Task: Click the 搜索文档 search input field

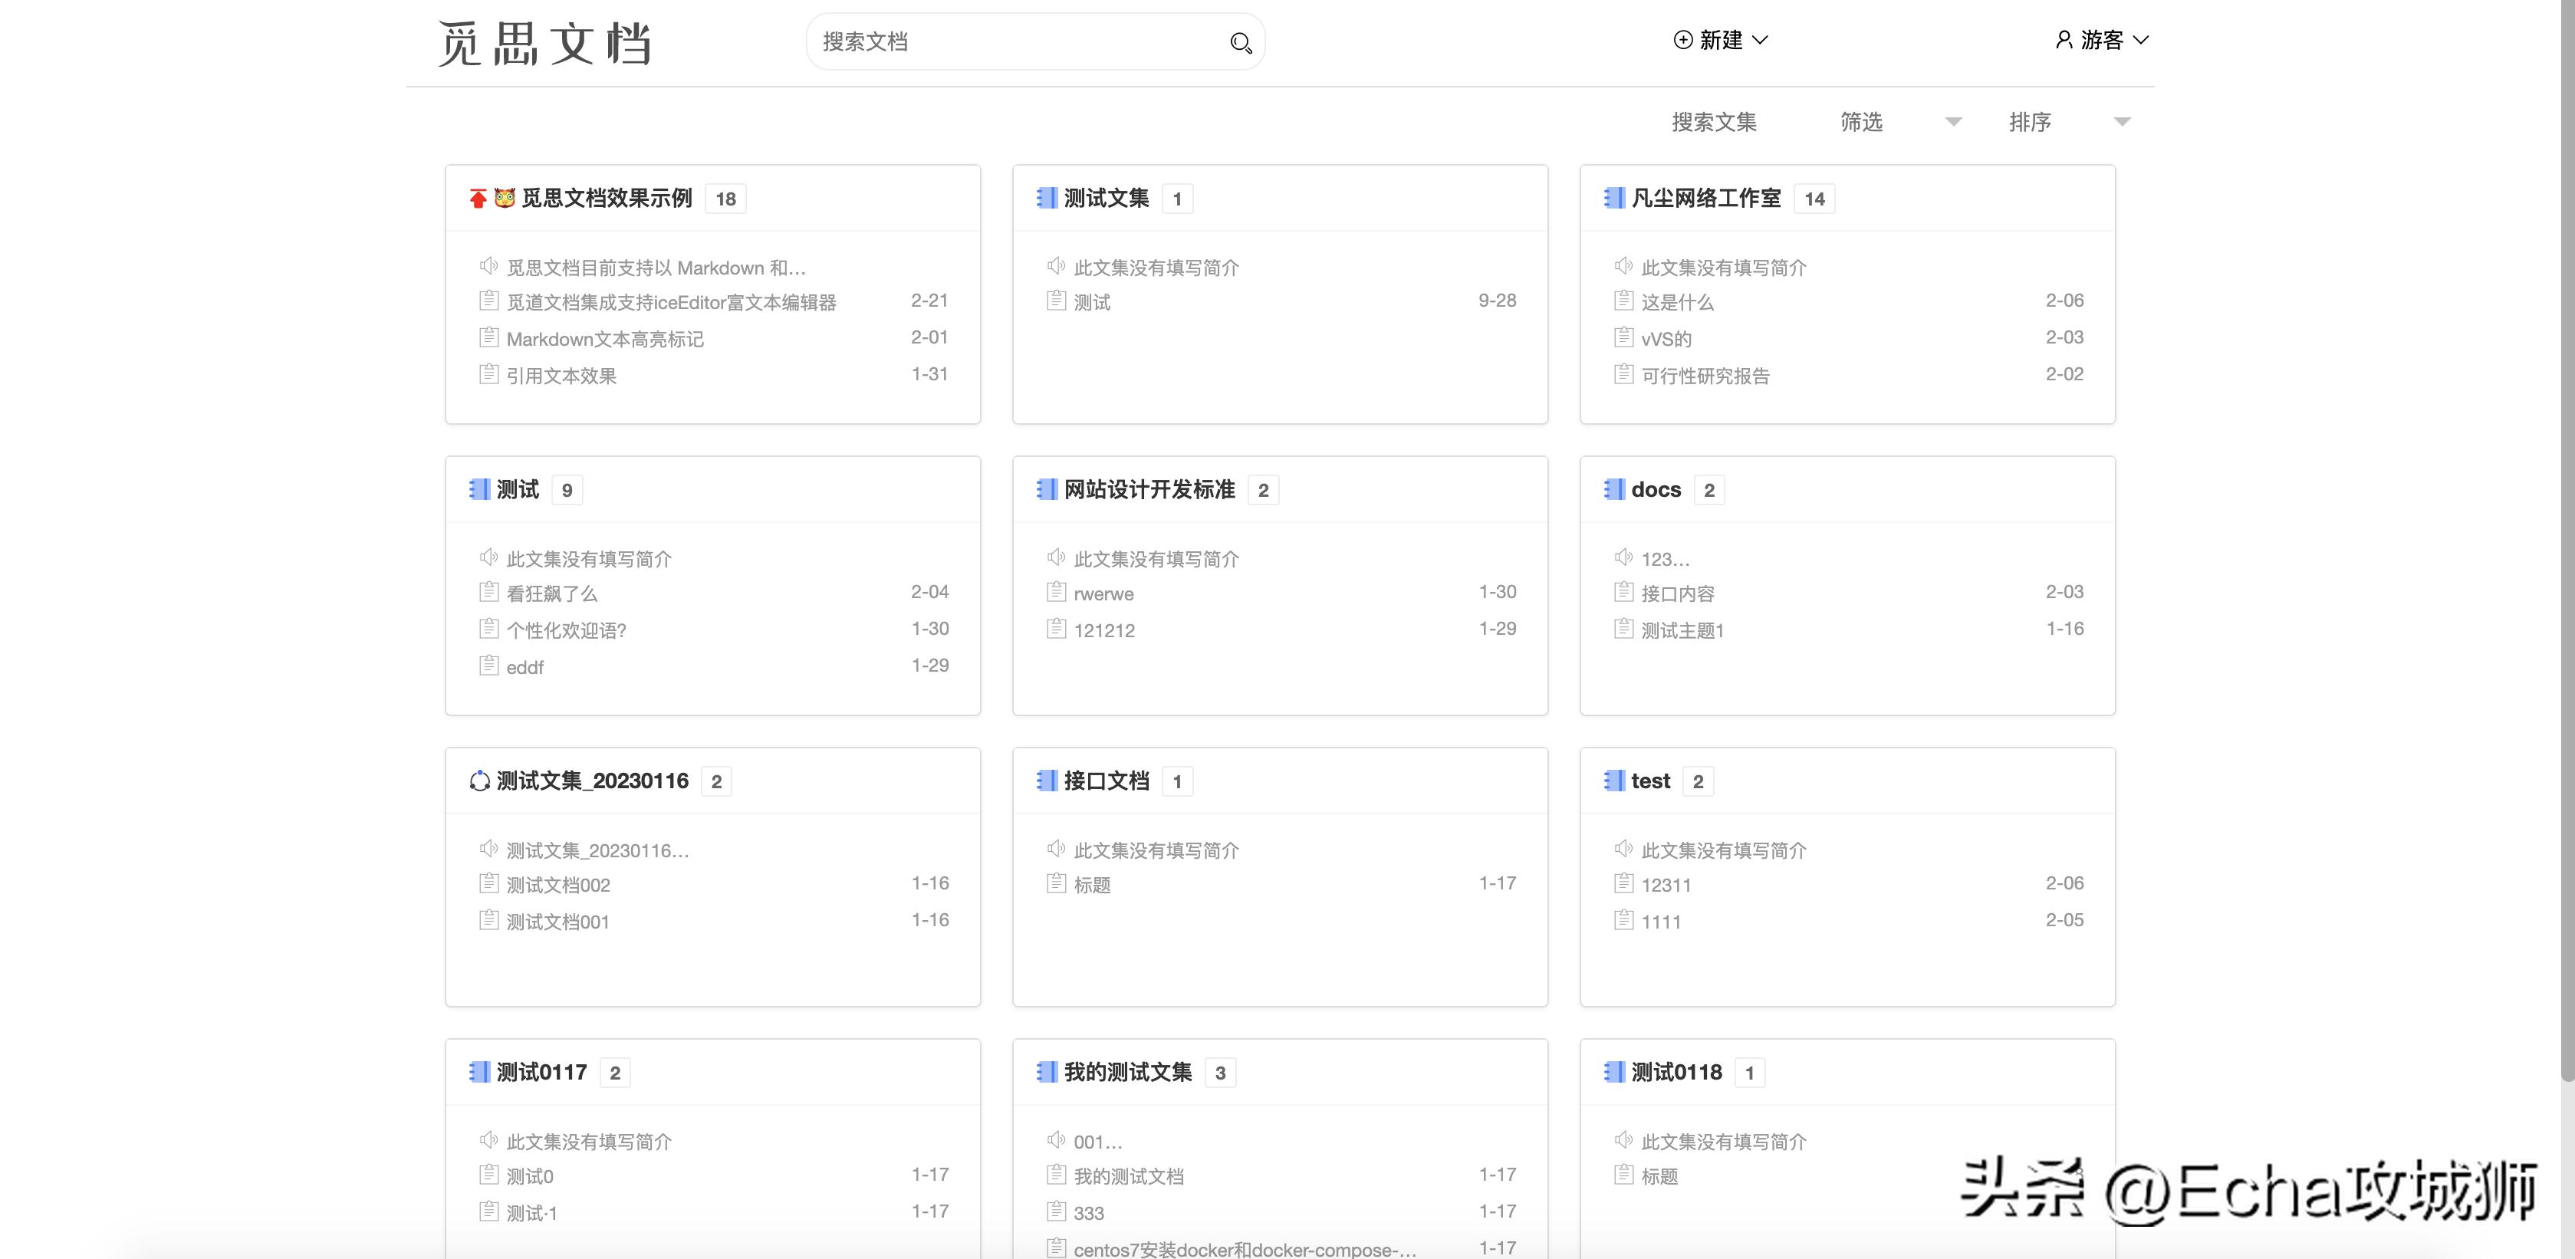Action: [x=1000, y=42]
